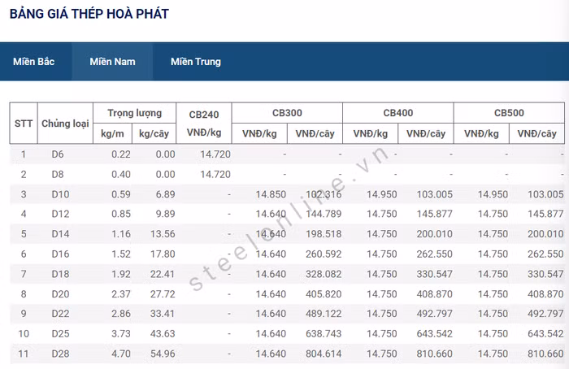Select the D10 row label
Screen dimensions: 569x369
[x=59, y=194]
